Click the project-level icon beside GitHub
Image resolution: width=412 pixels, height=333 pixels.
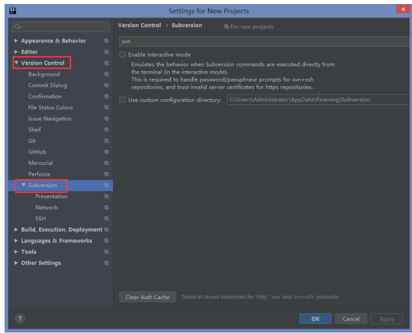point(107,152)
